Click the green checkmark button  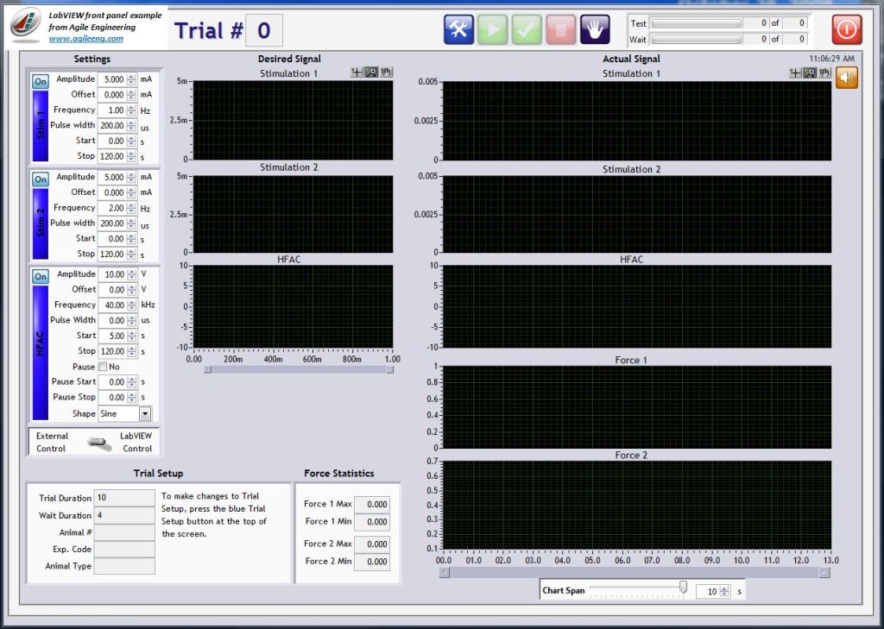[526, 29]
